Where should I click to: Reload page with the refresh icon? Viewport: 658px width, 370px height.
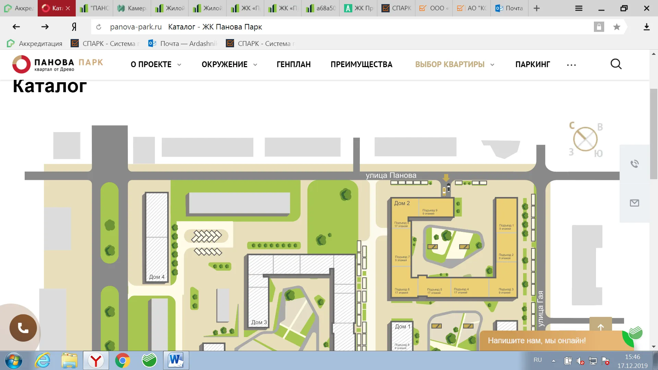pos(99,27)
